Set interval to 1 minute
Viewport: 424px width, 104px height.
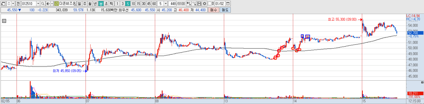tap(117, 4)
